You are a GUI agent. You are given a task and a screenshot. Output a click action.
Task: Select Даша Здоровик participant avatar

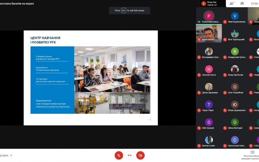coord(209,87)
